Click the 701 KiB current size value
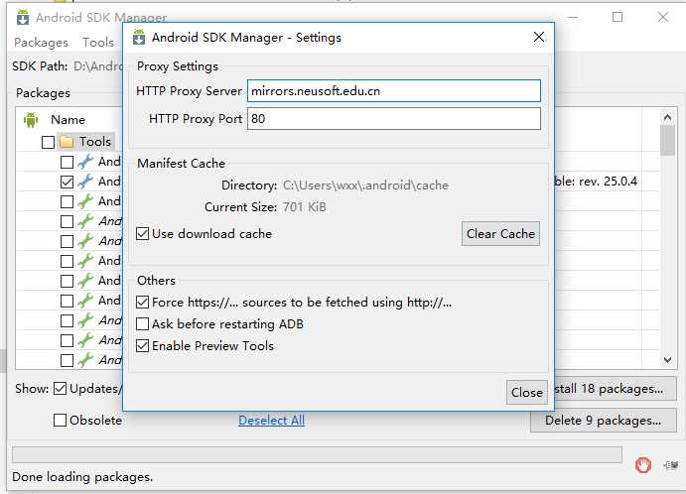Viewport: 686px width, 494px height. point(305,206)
